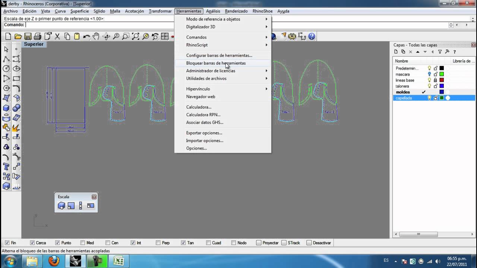
Task: Click Navegador web entry
Action: click(x=223, y=97)
